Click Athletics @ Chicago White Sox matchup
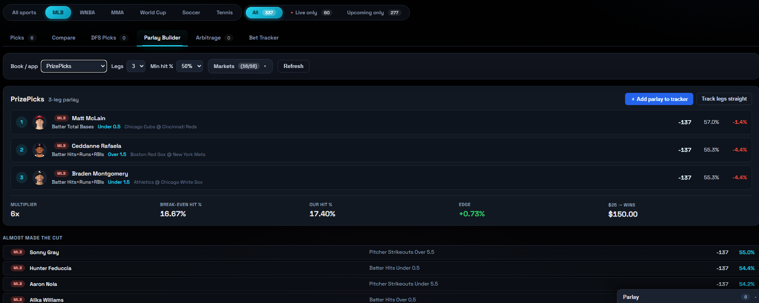The width and height of the screenshot is (759, 303). [x=168, y=182]
